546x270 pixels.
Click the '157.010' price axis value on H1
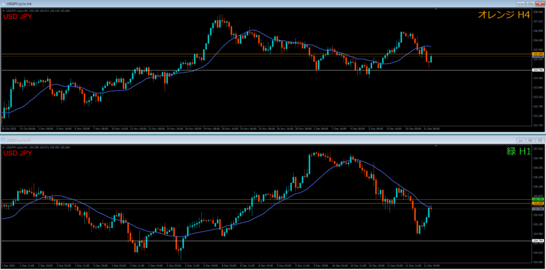(539, 149)
